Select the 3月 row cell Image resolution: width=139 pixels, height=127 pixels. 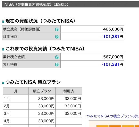16,113
